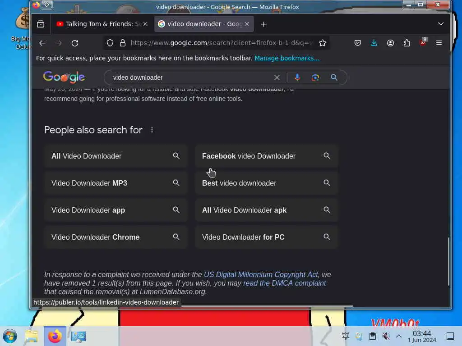Click the show desktop button
The width and height of the screenshot is (462, 346).
tap(450, 336)
